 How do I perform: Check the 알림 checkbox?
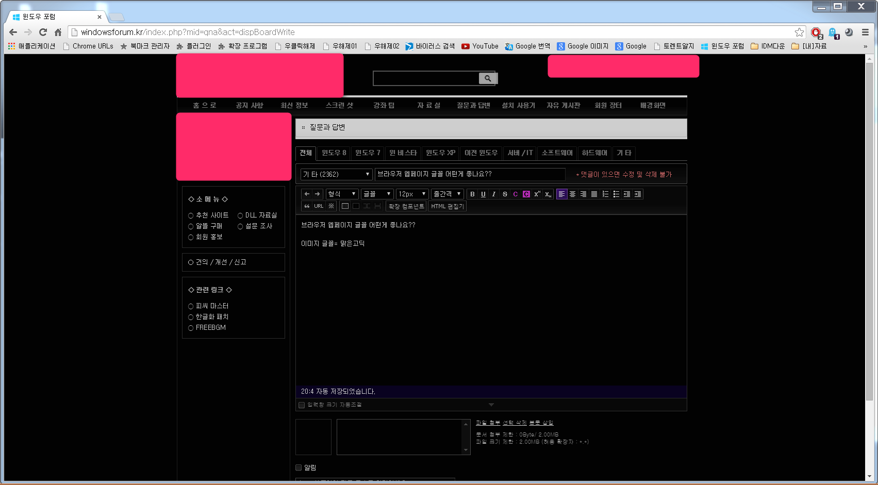click(299, 467)
